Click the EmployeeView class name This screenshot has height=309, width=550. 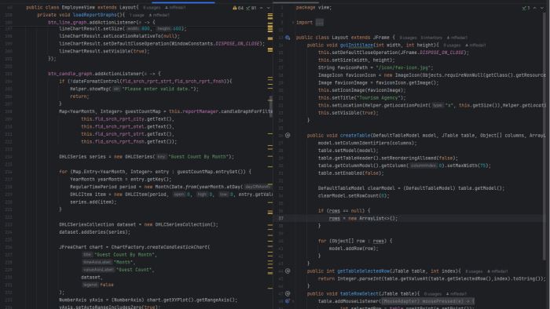[79, 7]
